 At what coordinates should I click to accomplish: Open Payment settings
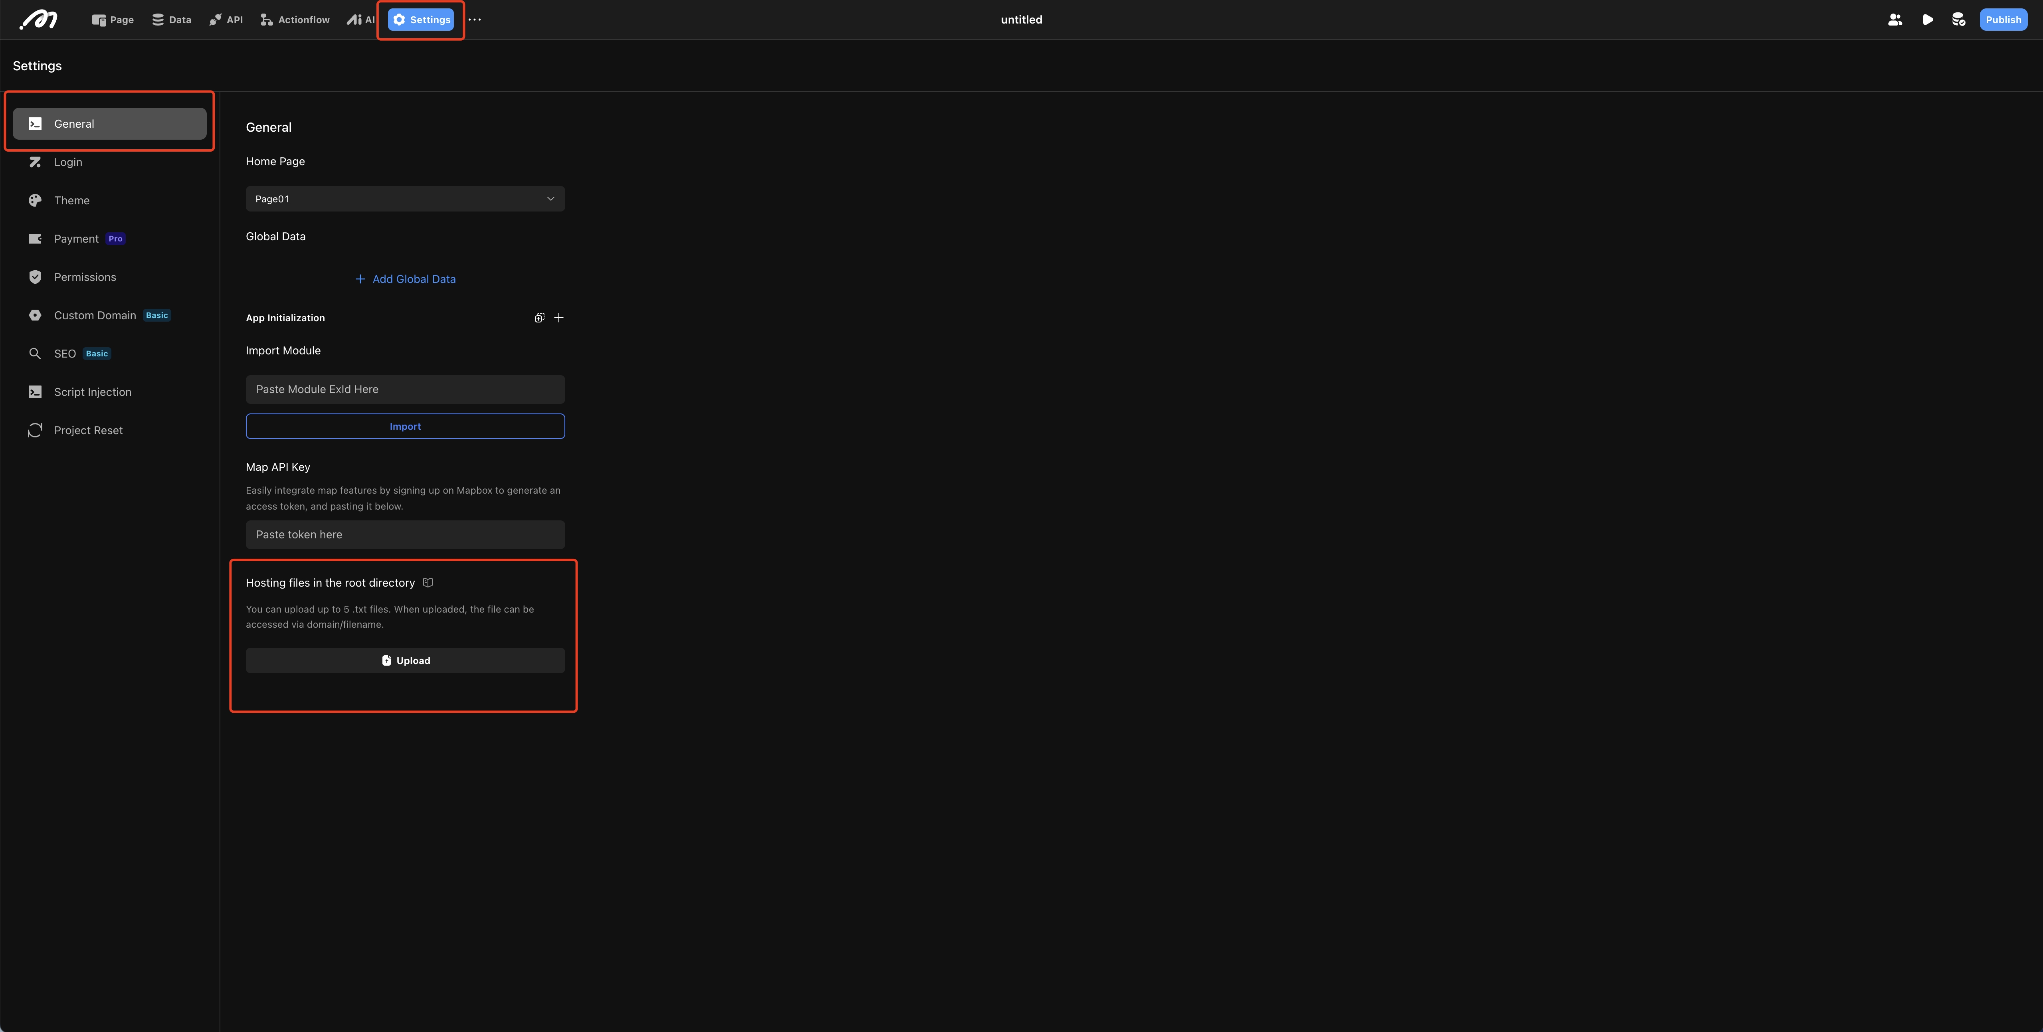click(x=109, y=239)
